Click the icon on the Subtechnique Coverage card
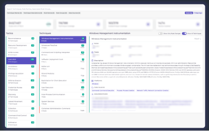 pyautogui.click(x=148, y=24)
